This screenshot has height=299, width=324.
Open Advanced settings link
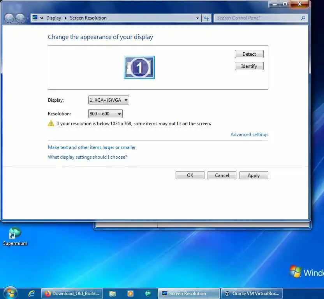coord(249,134)
